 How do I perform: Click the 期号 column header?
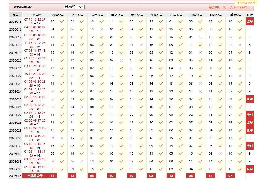point(15,15)
